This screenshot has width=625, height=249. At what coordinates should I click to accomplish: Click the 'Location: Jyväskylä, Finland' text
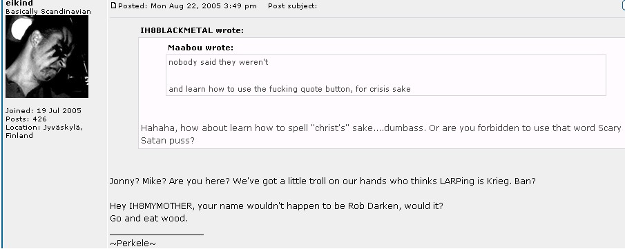pos(44,132)
